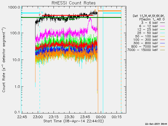Click the orange 'S' marker label
Image resolution: width=168 pixels, height=126 pixels.
click(95, 10)
